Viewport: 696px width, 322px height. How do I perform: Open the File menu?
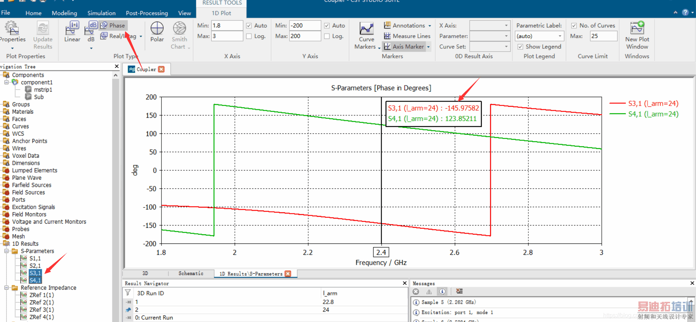[6, 13]
